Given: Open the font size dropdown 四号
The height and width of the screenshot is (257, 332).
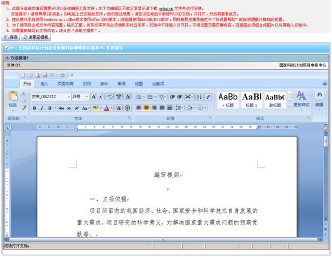Looking at the screenshot, I should tap(80, 96).
